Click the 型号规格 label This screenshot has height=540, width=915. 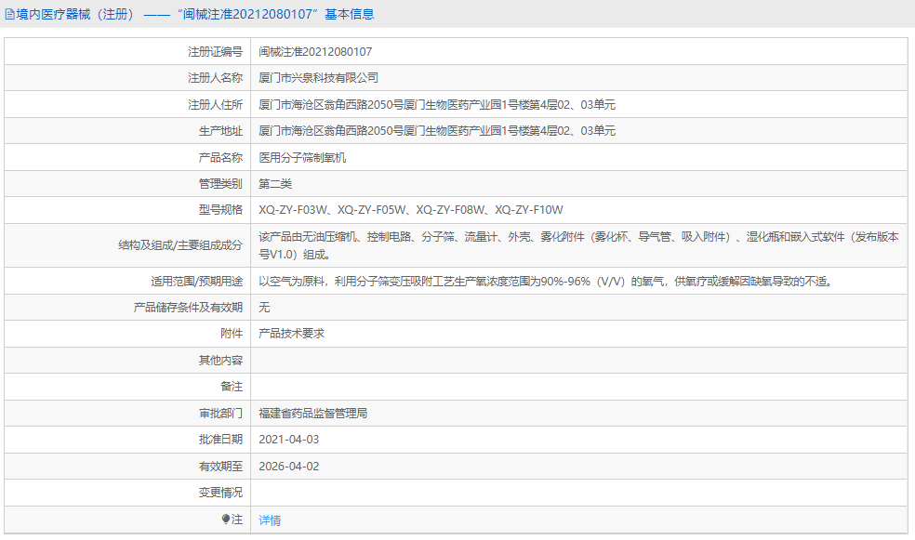click(220, 210)
